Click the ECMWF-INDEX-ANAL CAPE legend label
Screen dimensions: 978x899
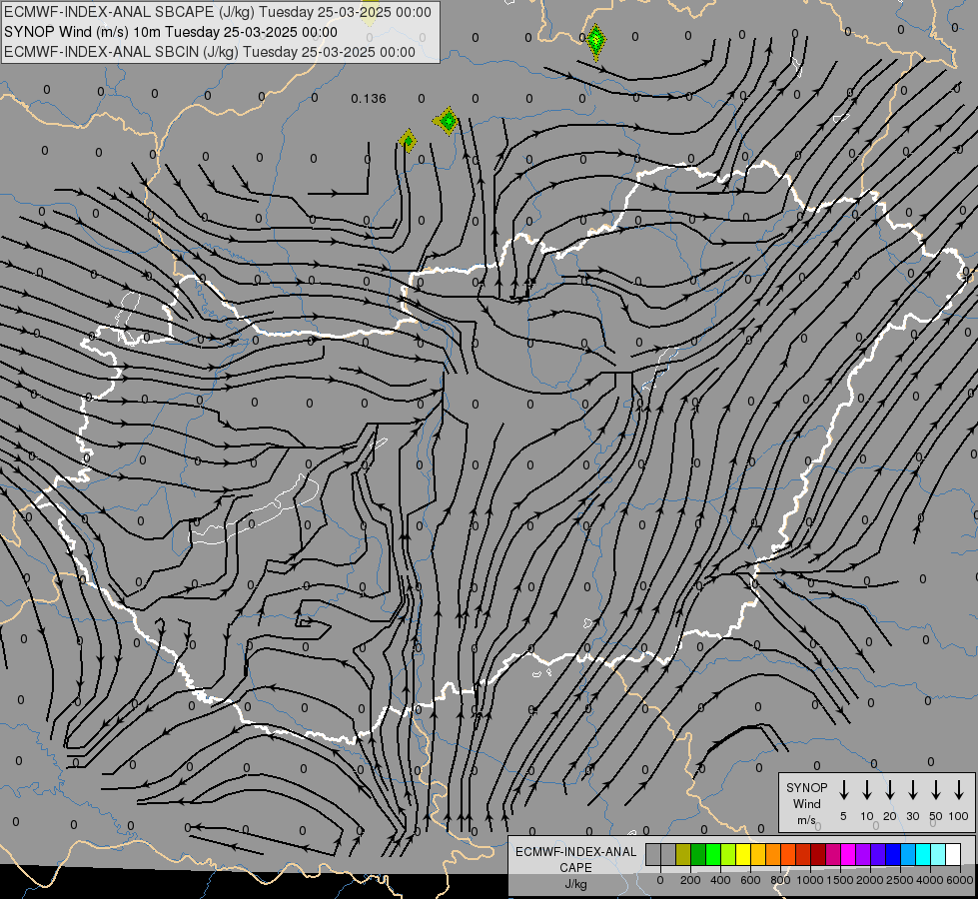click(575, 859)
